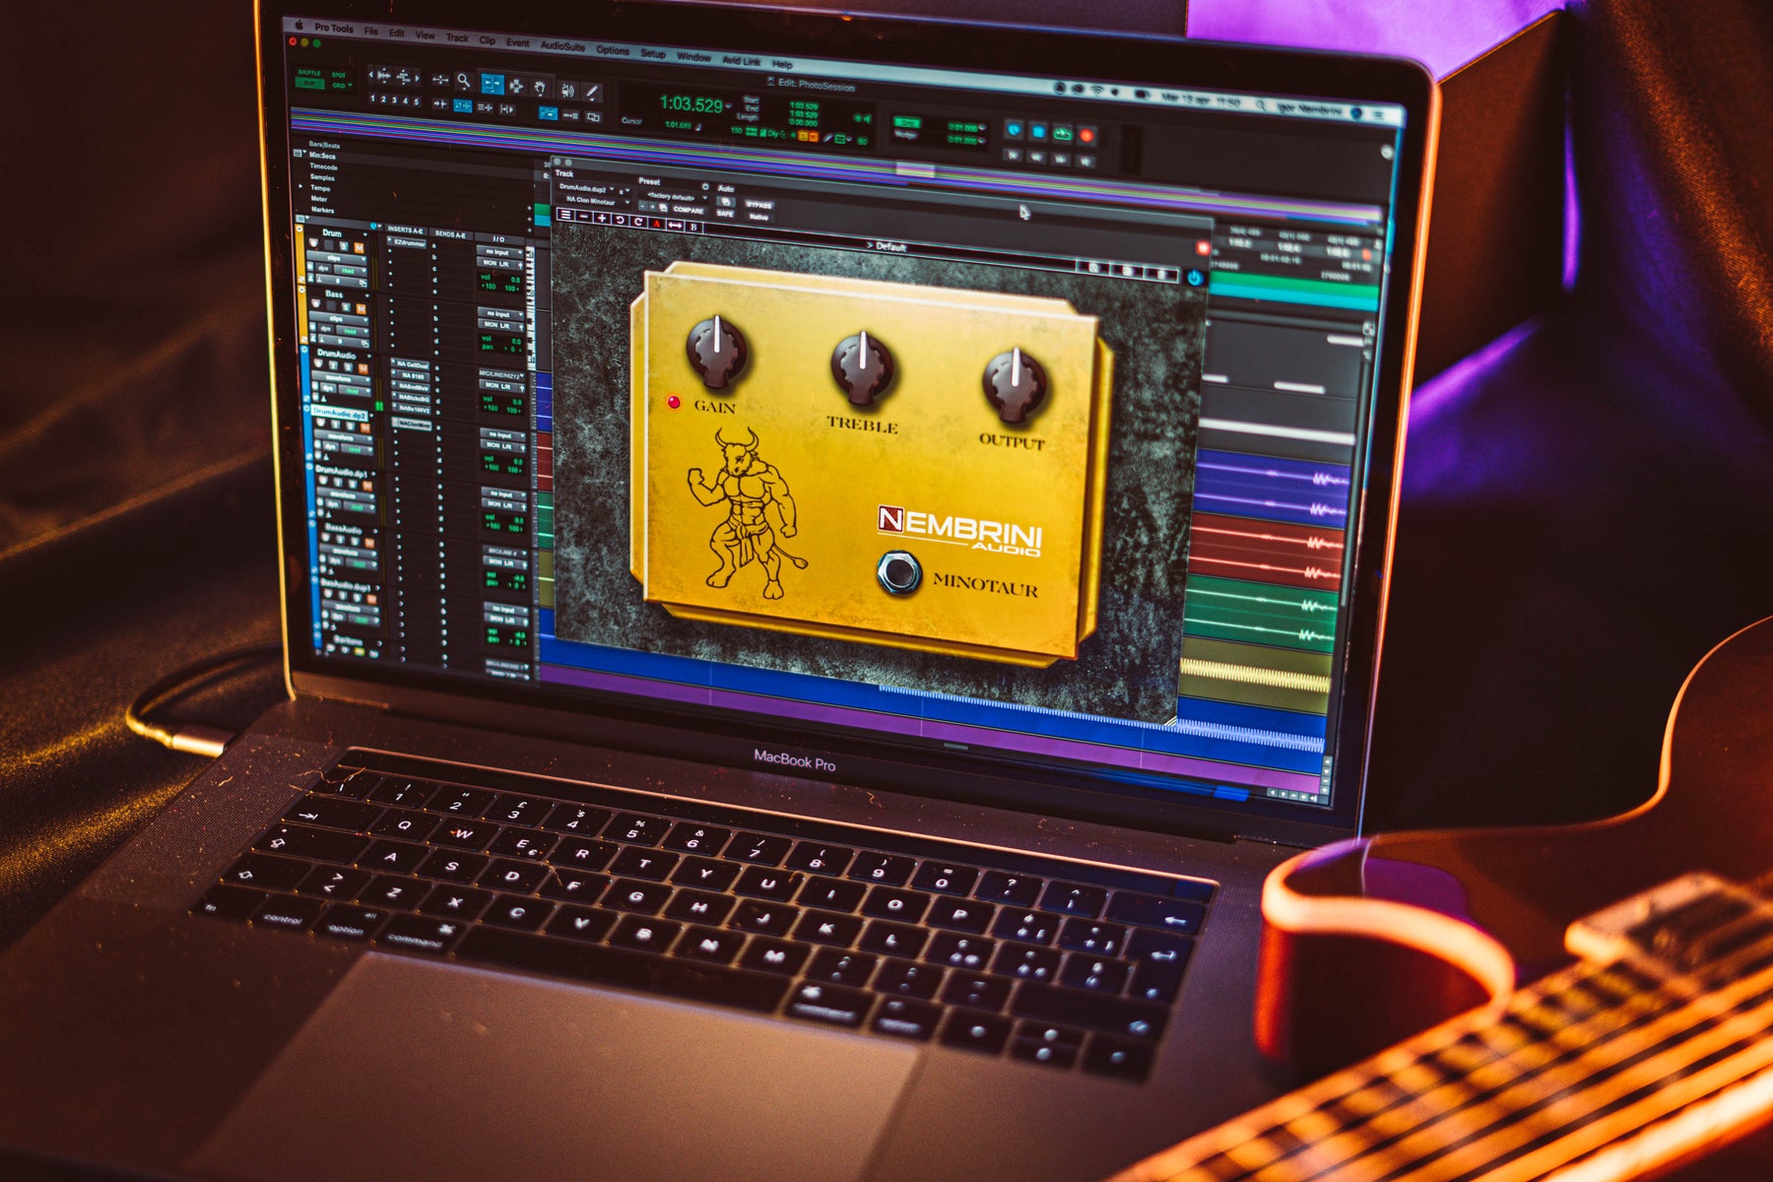Click the INSERTS A-E column header
This screenshot has height=1182, width=1773.
[x=406, y=230]
